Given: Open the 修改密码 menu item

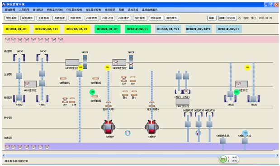Looking at the screenshot, I should point(110,9).
